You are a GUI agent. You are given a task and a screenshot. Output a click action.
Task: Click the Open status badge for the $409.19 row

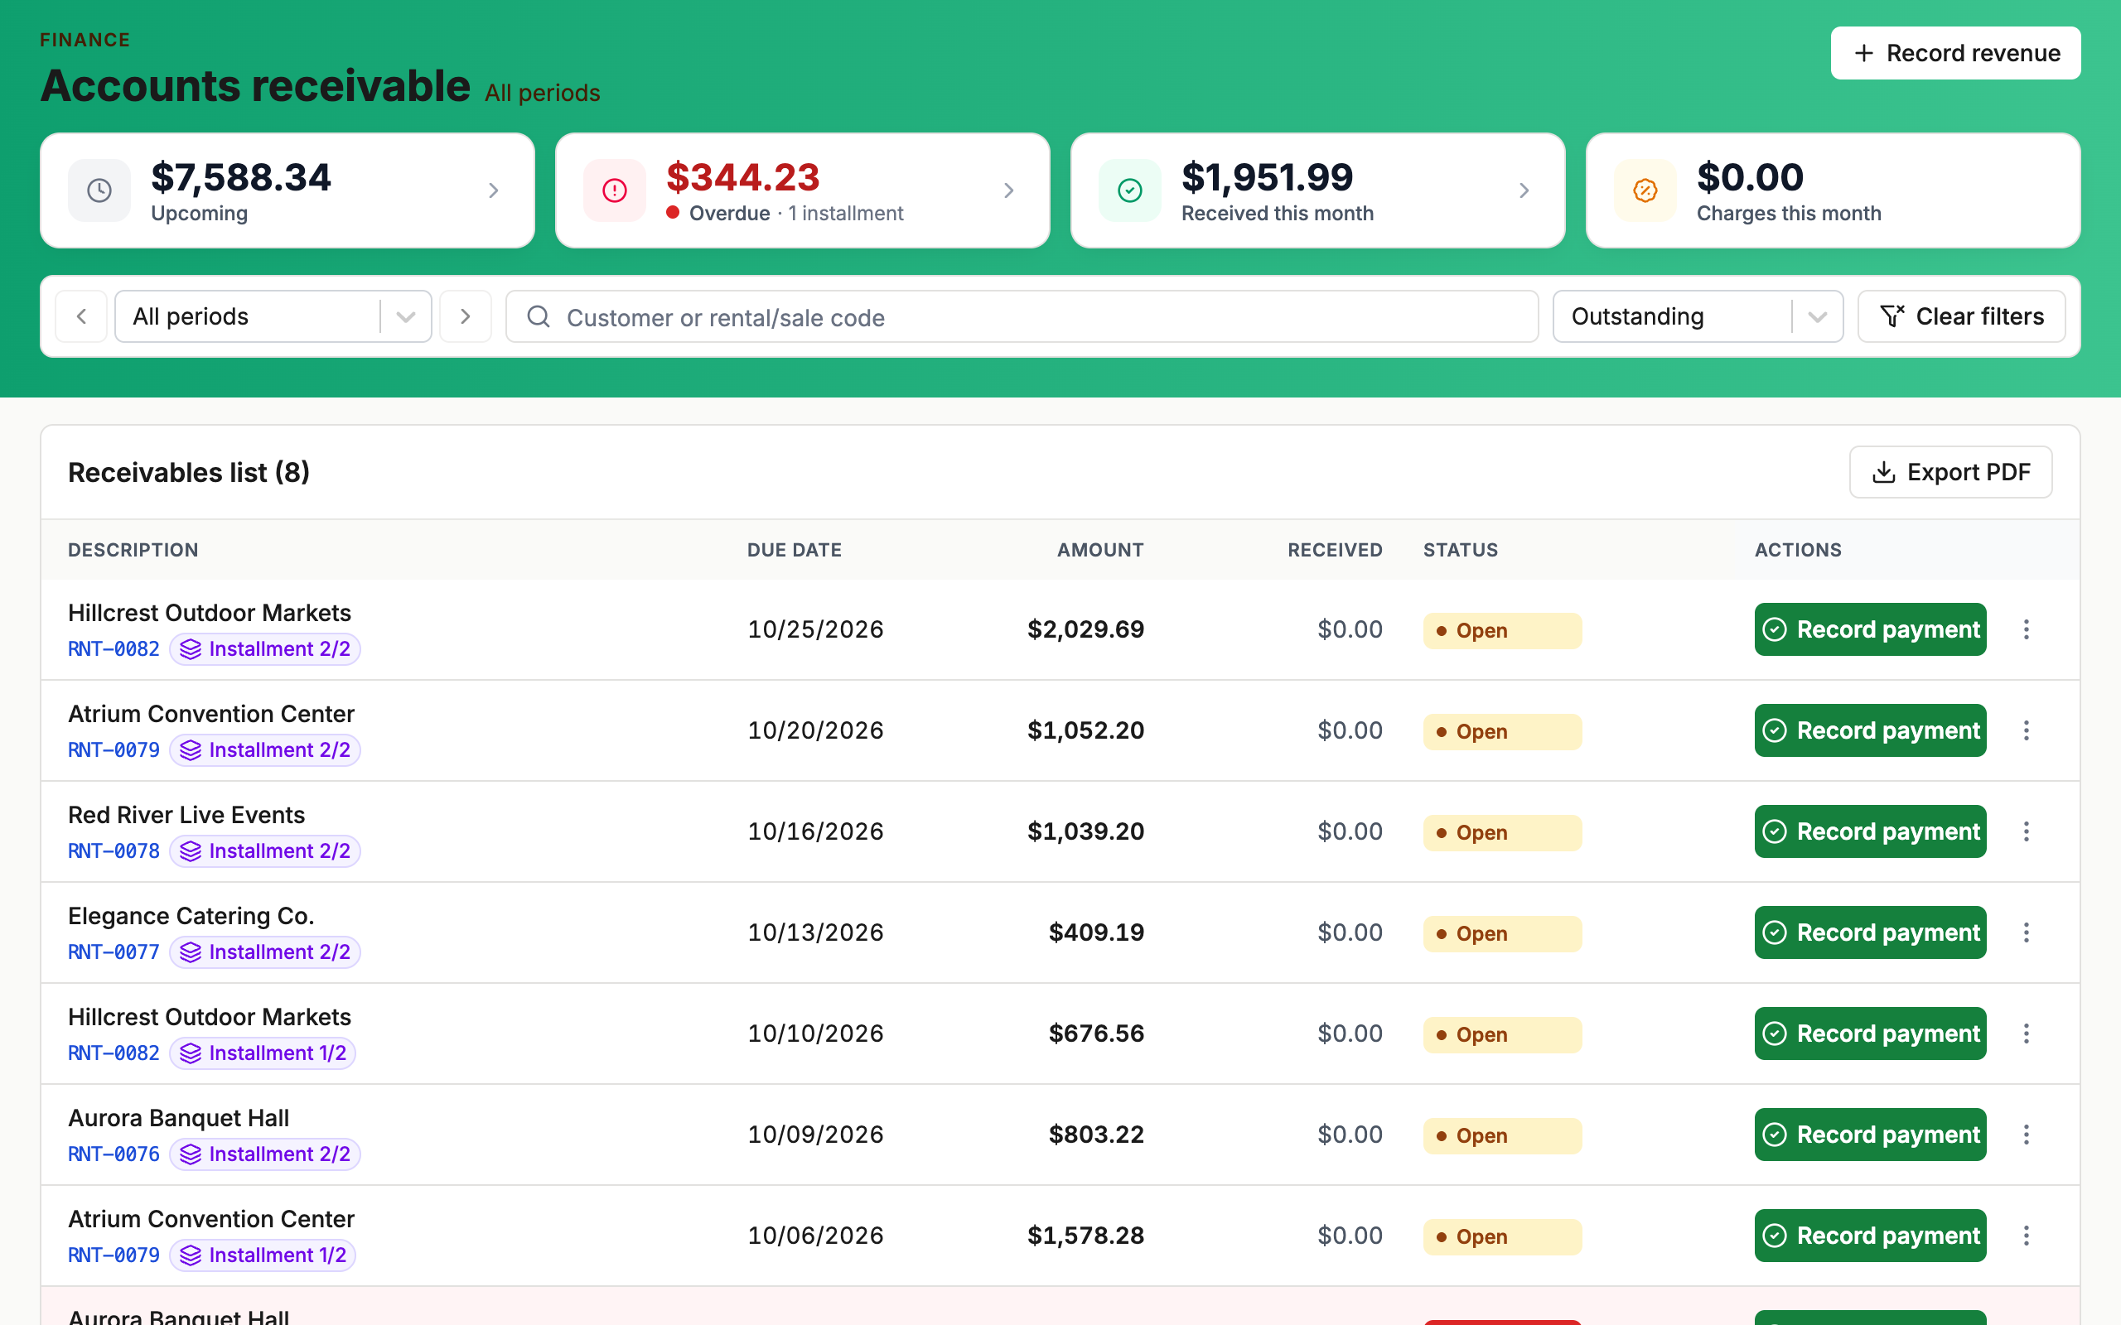tap(1502, 933)
